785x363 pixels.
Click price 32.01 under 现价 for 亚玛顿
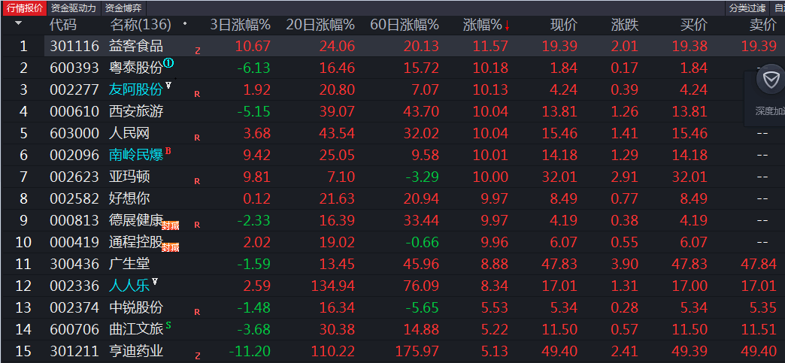[559, 177]
